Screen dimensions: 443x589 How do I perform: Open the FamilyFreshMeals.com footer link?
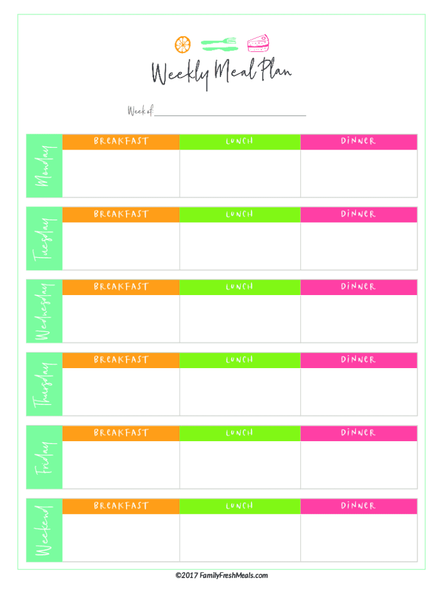(x=221, y=575)
